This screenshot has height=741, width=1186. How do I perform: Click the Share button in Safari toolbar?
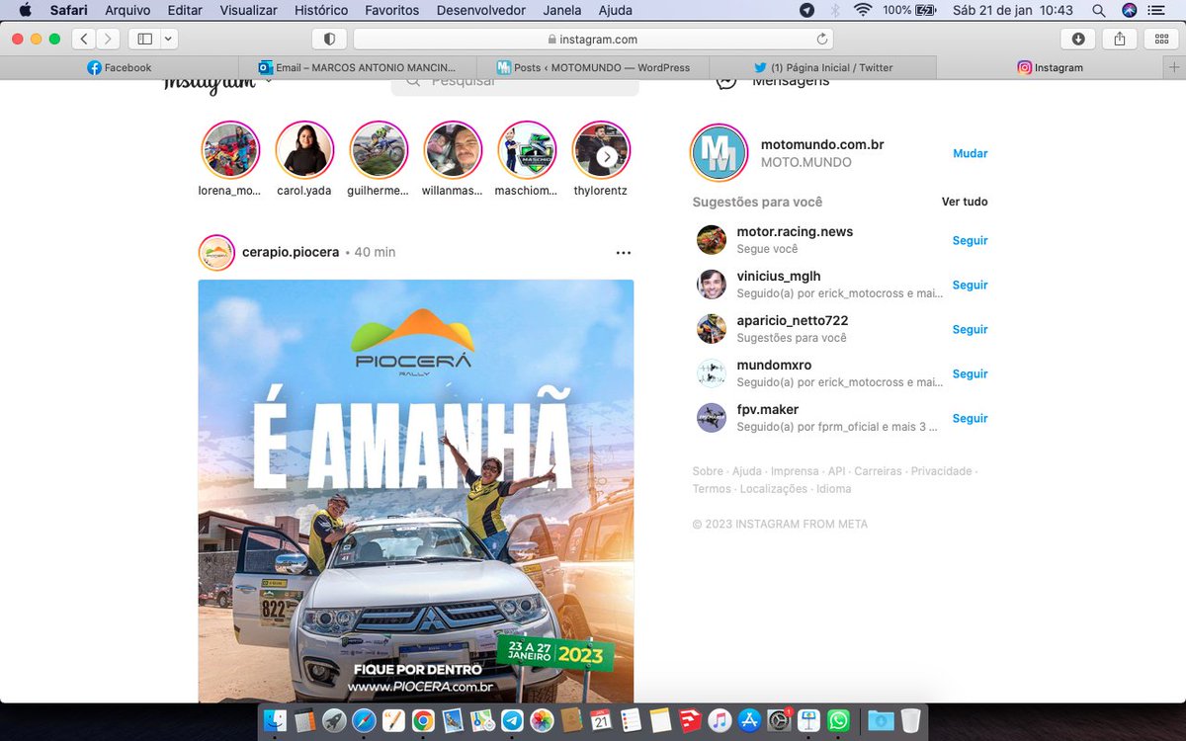coord(1120,39)
